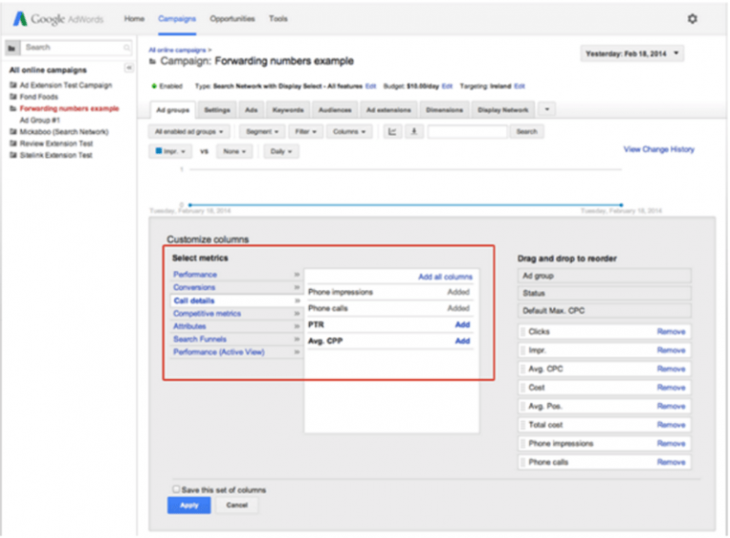Click the chart toggle icon in toolbar
Screen dimensions: 730x538
pos(392,131)
